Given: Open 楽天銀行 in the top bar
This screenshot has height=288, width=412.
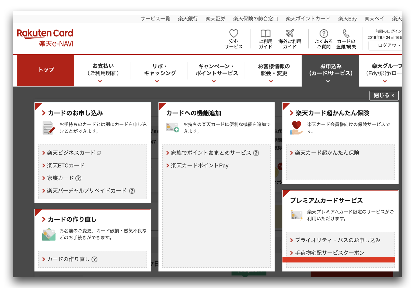Looking at the screenshot, I should 188,19.
